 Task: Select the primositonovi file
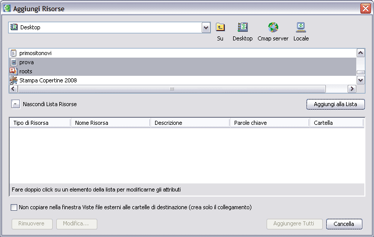coord(35,53)
